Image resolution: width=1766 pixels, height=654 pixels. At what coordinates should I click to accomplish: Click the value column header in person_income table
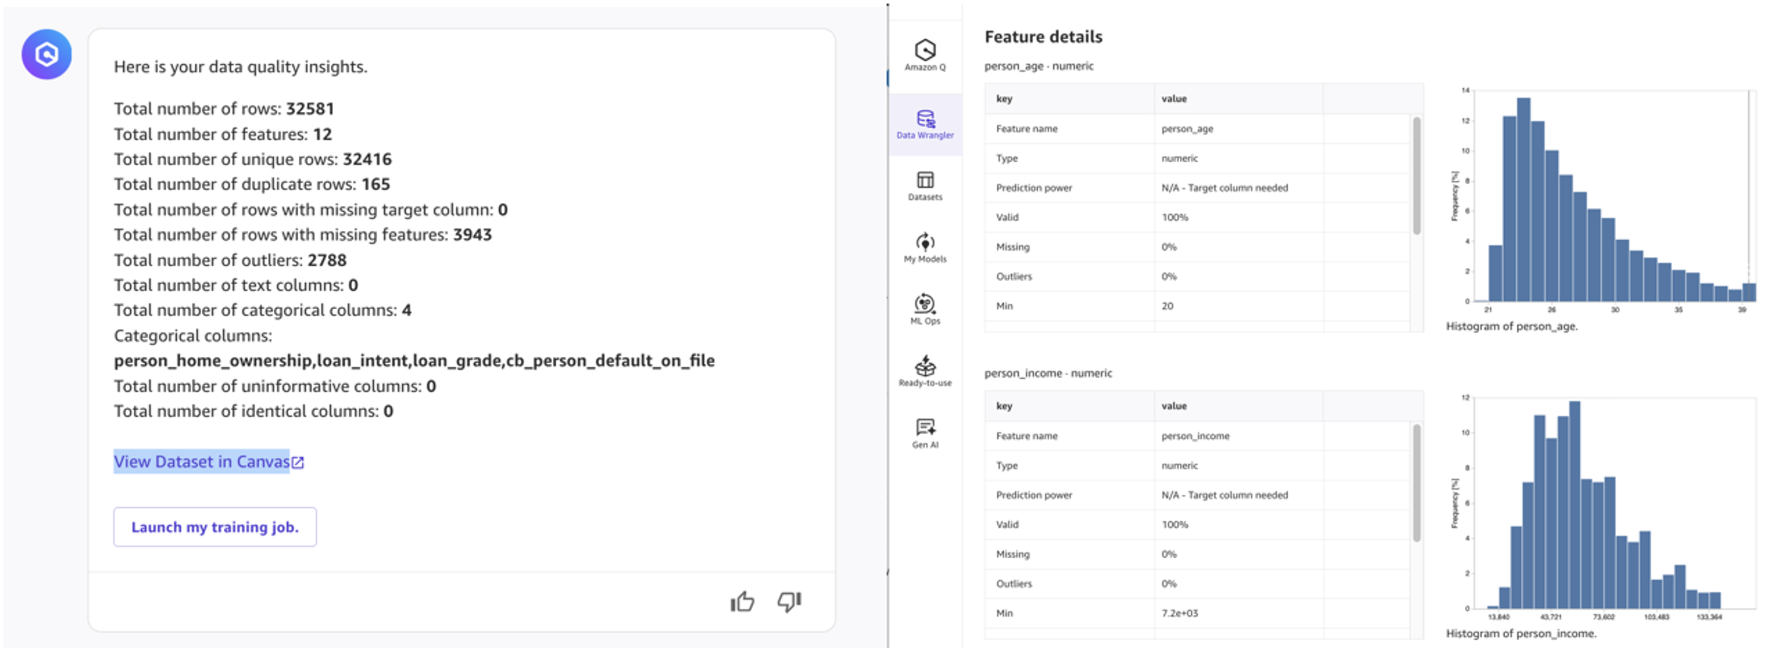pyautogui.click(x=1174, y=406)
